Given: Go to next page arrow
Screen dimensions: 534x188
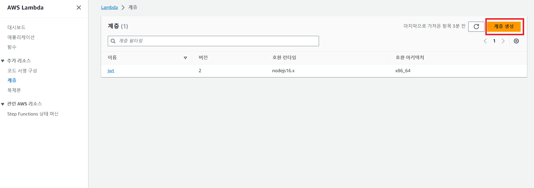Looking at the screenshot, I should pyautogui.click(x=503, y=41).
